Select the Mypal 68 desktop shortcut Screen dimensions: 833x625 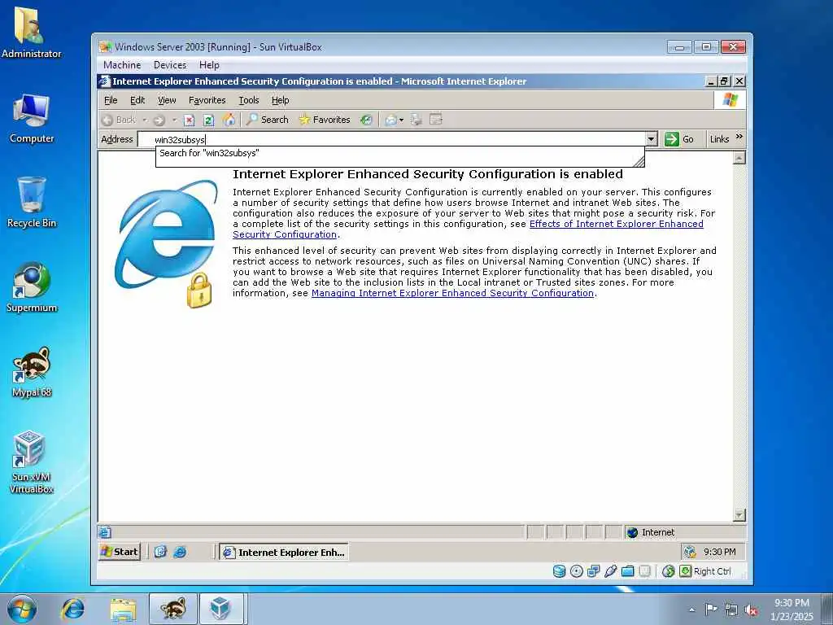pos(32,372)
